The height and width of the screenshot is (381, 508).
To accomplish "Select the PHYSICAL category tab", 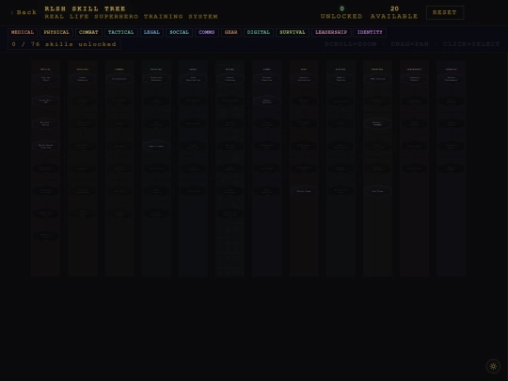I will (56, 32).
